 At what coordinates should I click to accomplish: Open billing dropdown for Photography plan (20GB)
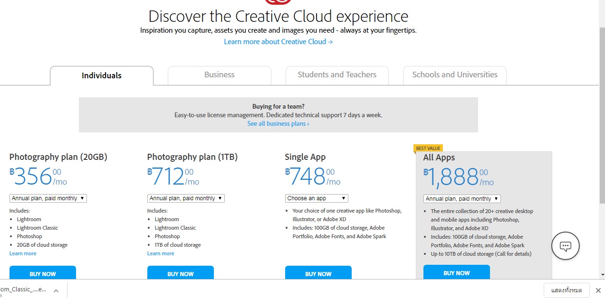[48, 198]
